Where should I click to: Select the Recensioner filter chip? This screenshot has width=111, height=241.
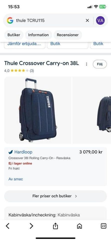pyautogui.click(x=68, y=35)
